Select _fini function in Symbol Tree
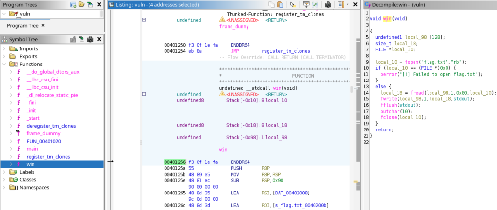The width and height of the screenshot is (497, 210). [31, 103]
